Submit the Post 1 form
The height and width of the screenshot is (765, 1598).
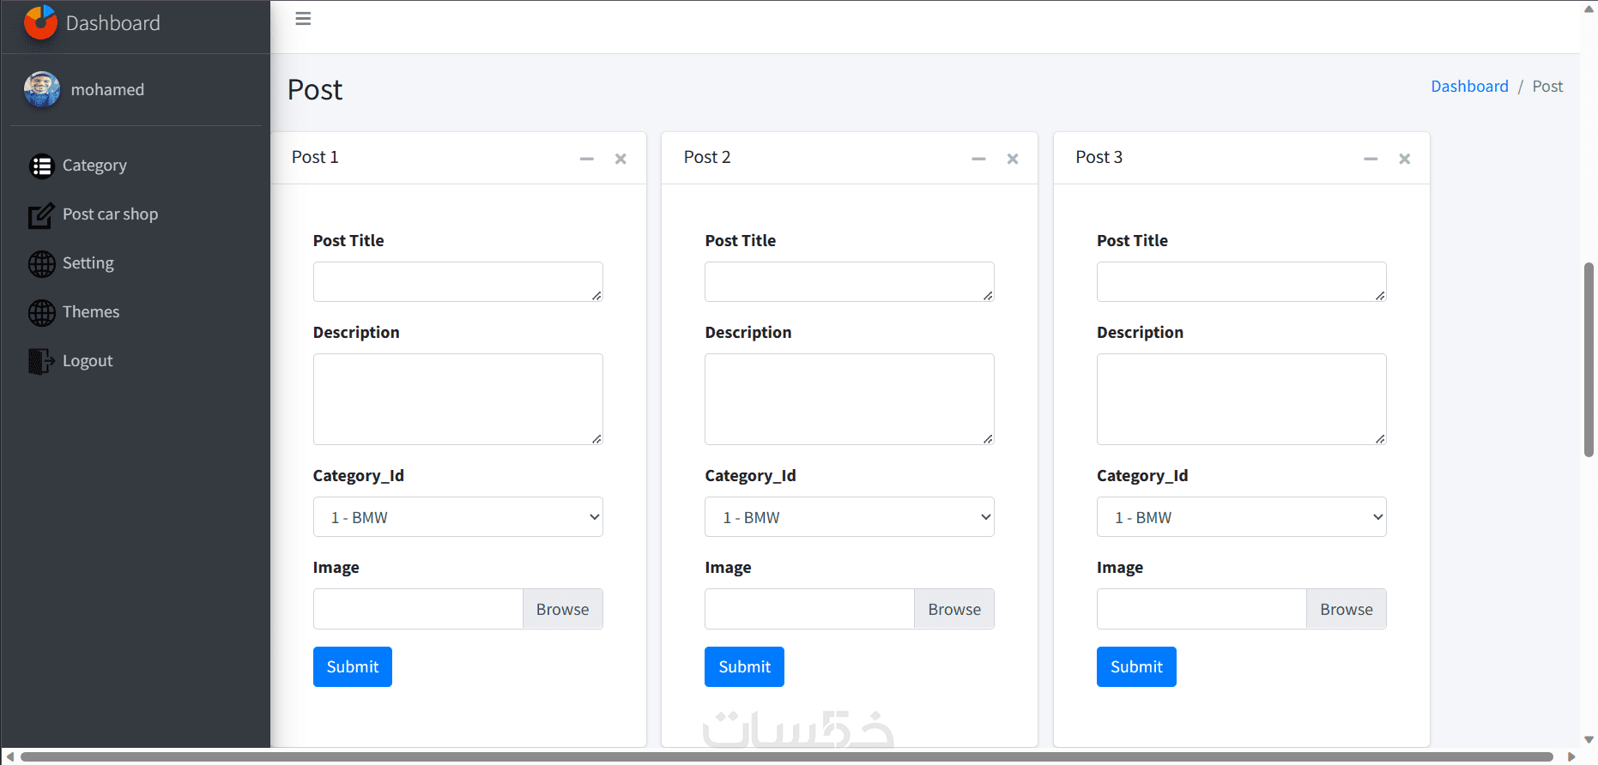pyautogui.click(x=352, y=666)
